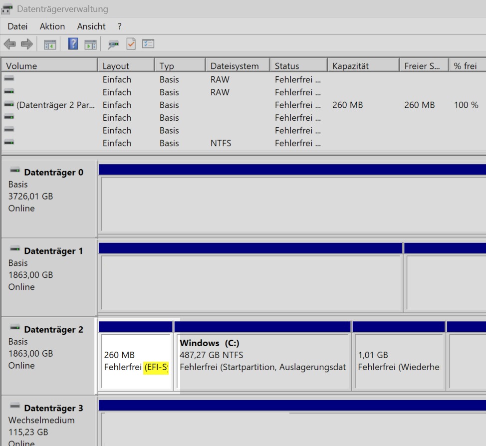Viewport: 486px width, 446px height.
Task: Click the % frei column header
Action: [468, 66]
